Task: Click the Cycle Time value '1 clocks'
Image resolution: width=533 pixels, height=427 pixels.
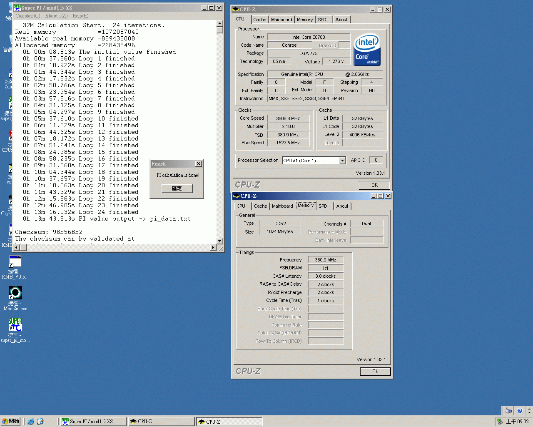Action: [326, 301]
